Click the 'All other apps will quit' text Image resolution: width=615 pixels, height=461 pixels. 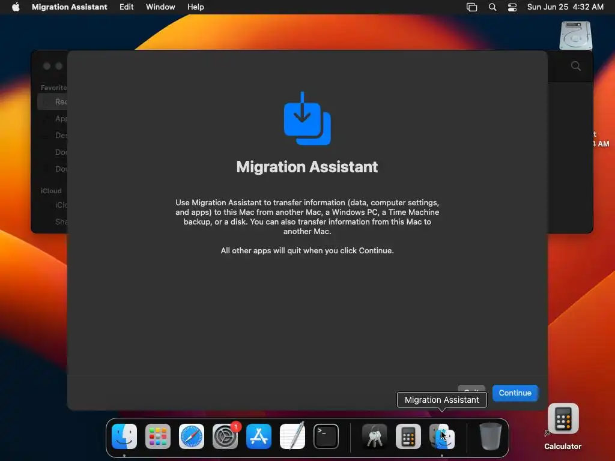(x=307, y=250)
